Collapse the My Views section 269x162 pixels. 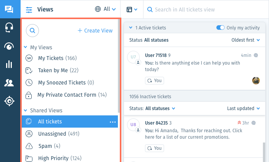[x=26, y=47]
